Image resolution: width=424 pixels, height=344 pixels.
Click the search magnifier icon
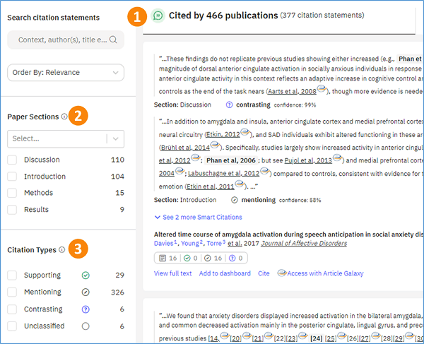(x=113, y=40)
